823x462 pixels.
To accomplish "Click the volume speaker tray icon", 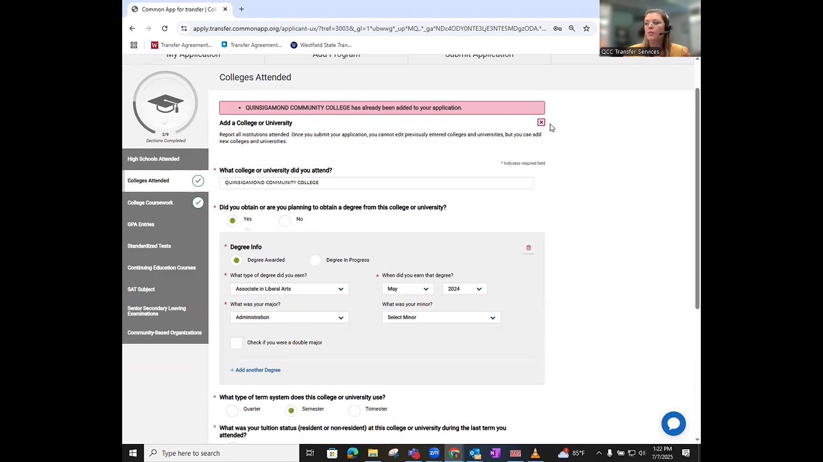I will [642, 453].
